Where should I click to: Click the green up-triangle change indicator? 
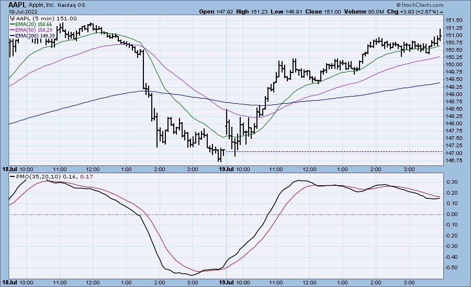[x=441, y=12]
